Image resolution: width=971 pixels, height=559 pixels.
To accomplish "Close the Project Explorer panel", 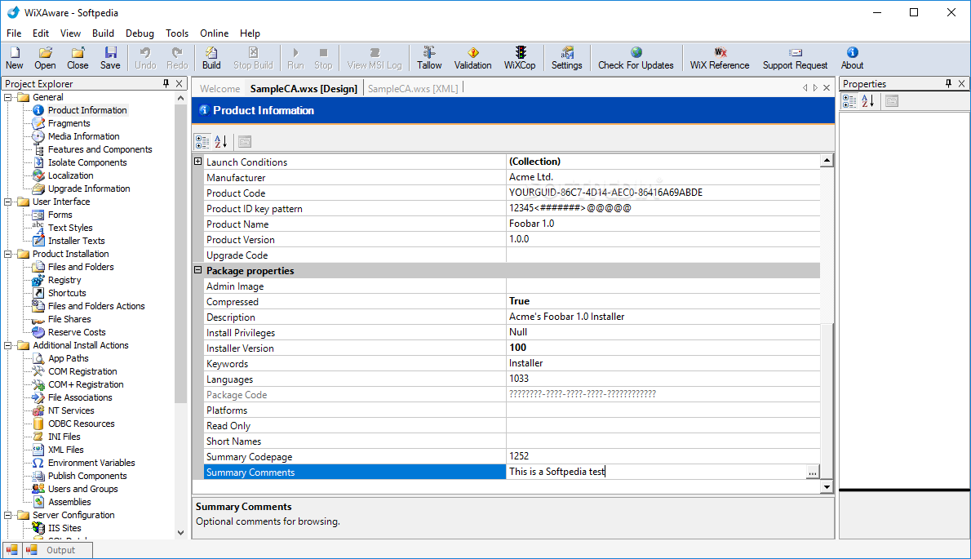I will (x=179, y=83).
